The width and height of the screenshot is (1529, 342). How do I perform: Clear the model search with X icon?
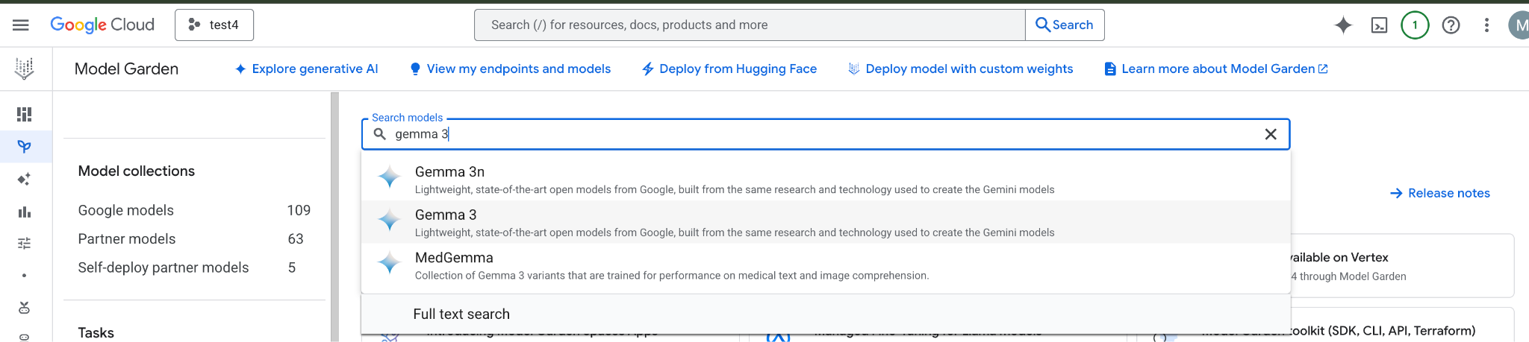point(1271,134)
